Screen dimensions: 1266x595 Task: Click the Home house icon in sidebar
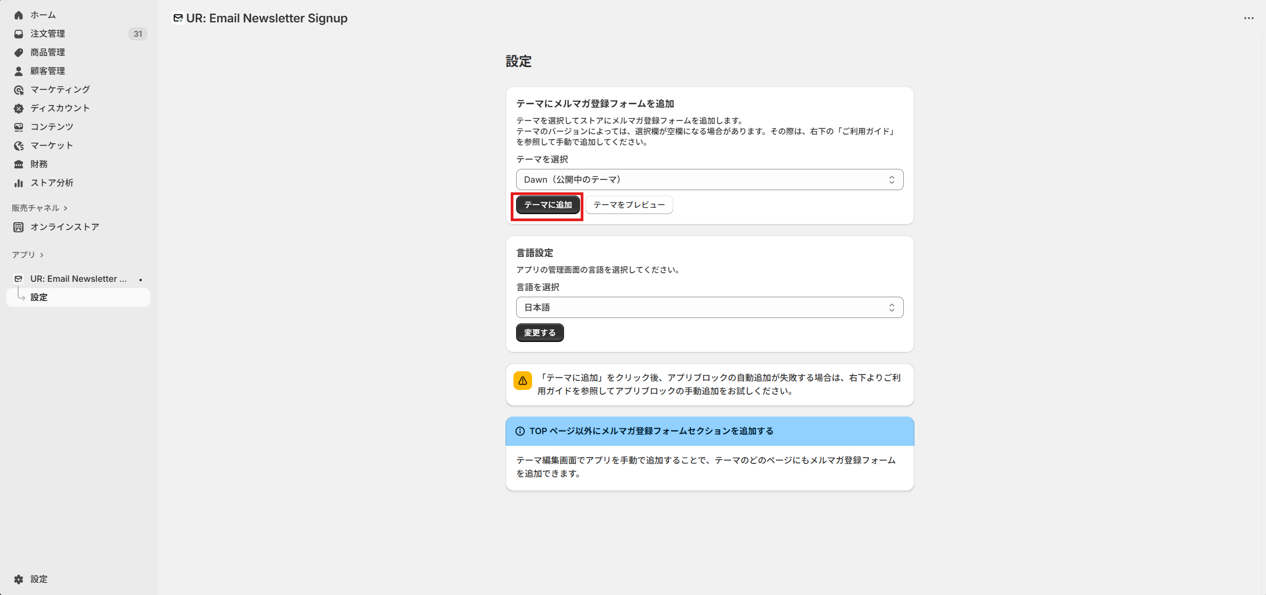19,15
